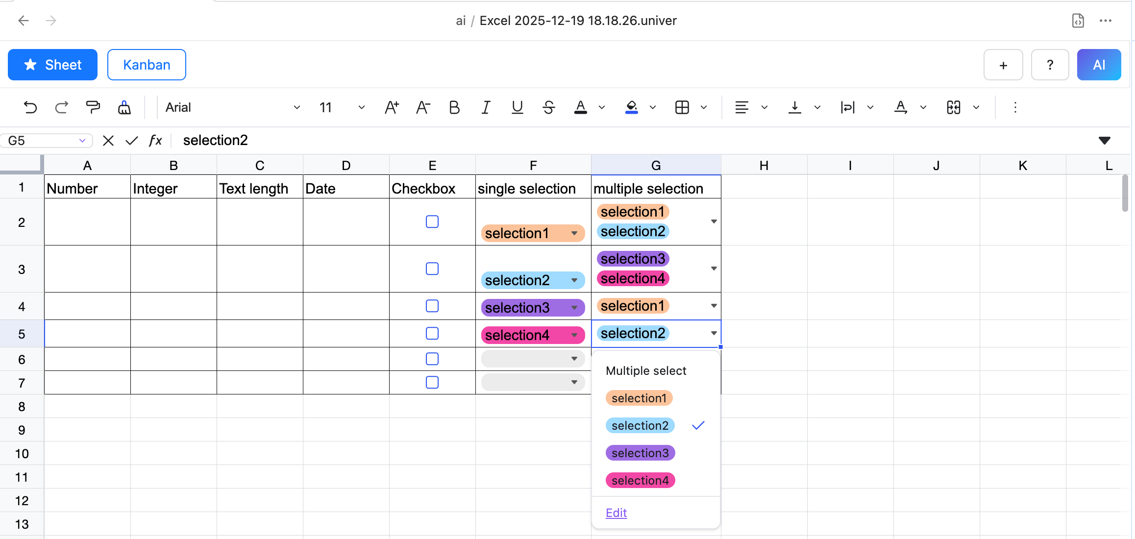Toggle the checkbox in row 5

click(x=432, y=333)
